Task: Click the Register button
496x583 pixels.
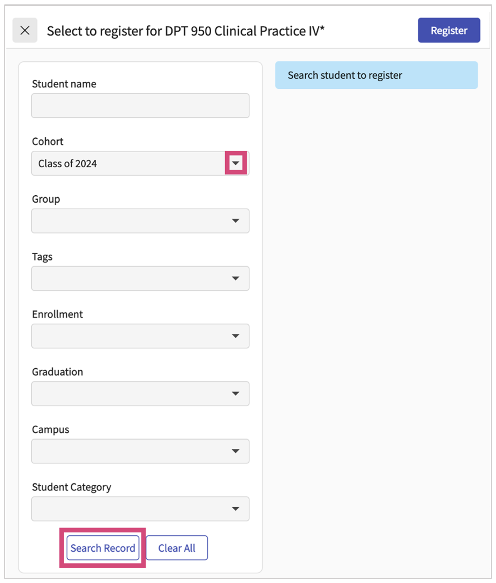Action: click(449, 30)
